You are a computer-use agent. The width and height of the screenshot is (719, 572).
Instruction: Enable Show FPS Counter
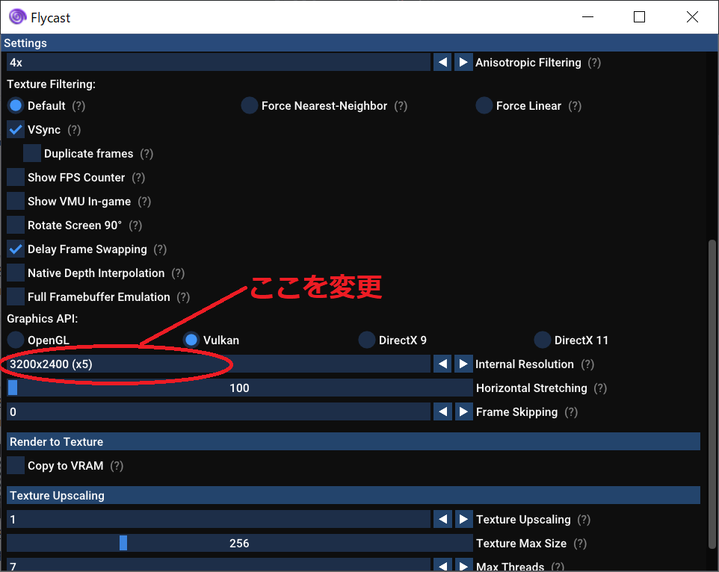(x=16, y=177)
